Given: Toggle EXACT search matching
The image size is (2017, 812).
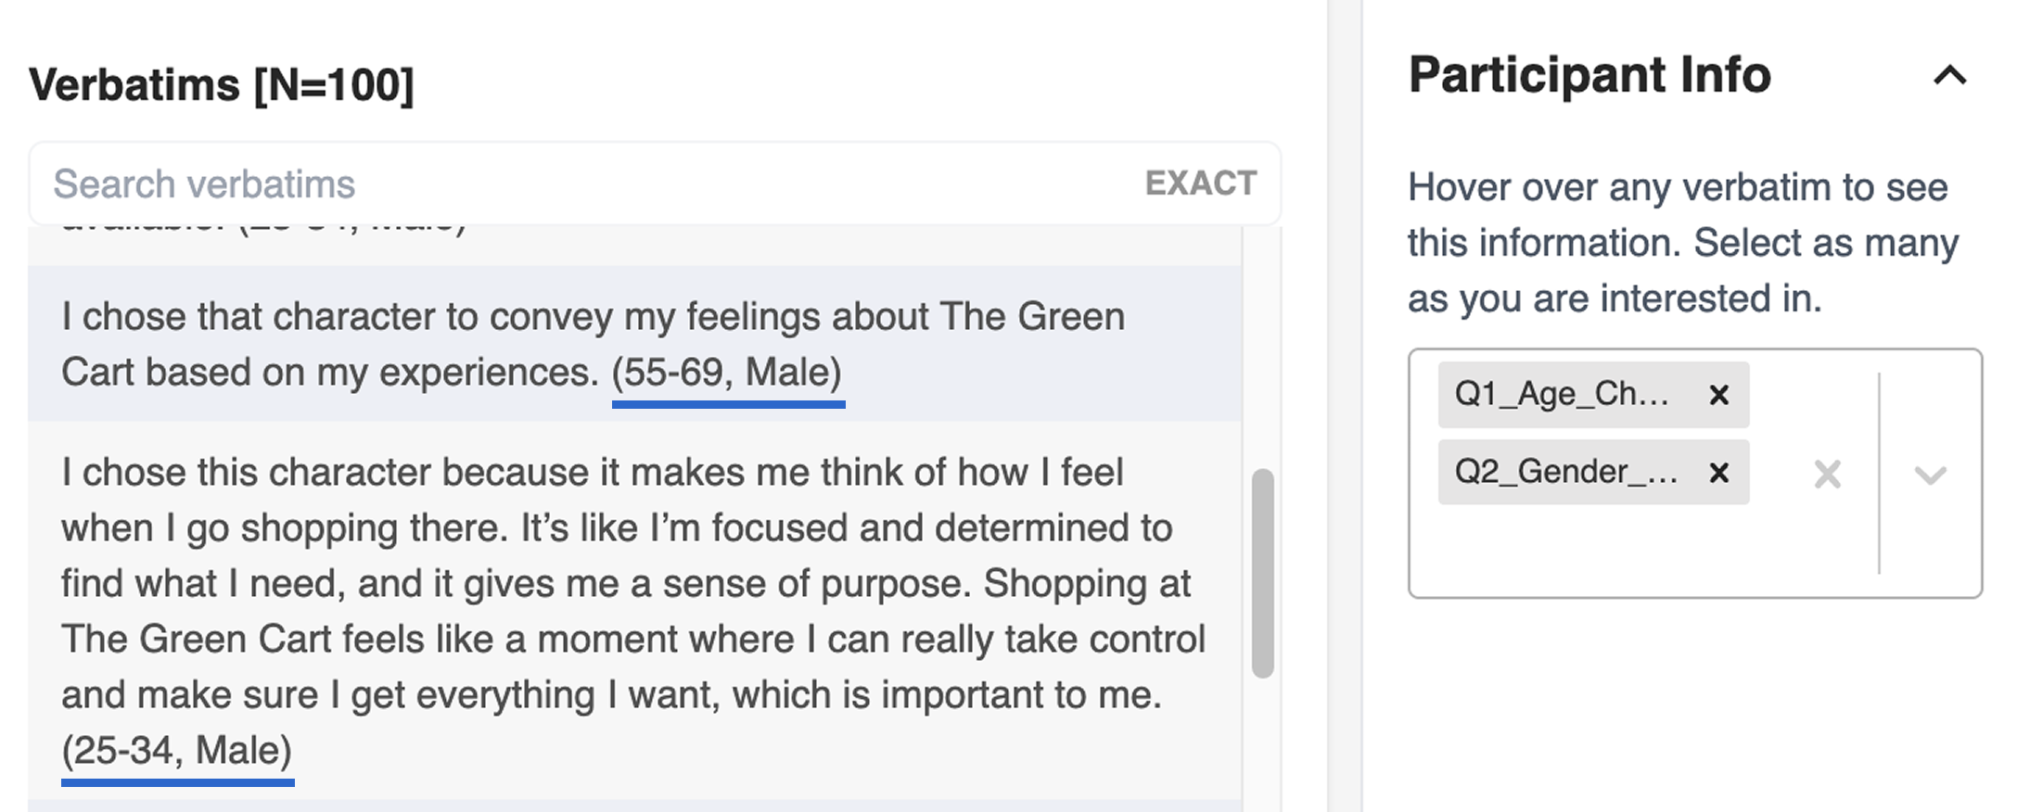Looking at the screenshot, I should pos(1200,184).
